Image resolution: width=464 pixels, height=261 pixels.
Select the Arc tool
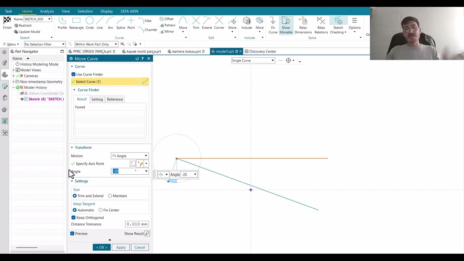tap(110, 23)
